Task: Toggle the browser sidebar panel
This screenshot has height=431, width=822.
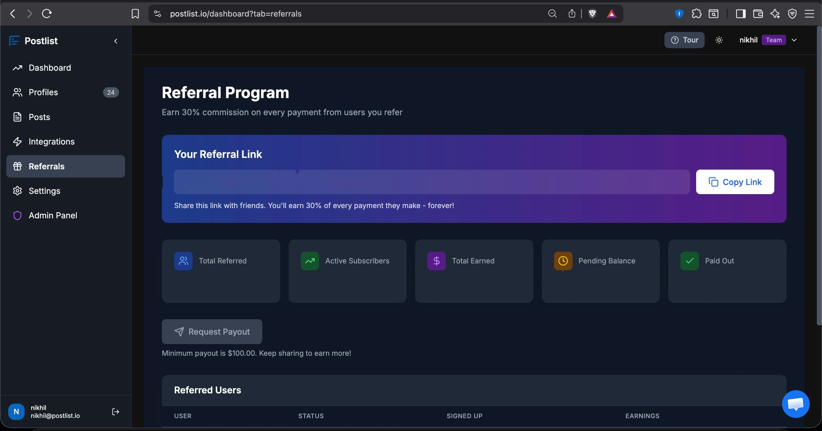Action: (x=741, y=14)
